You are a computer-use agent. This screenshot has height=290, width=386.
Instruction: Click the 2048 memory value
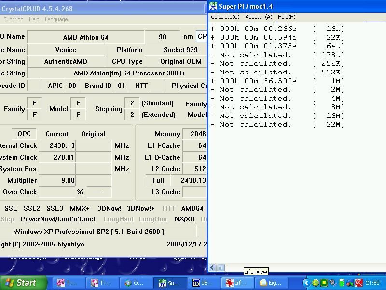(194, 134)
